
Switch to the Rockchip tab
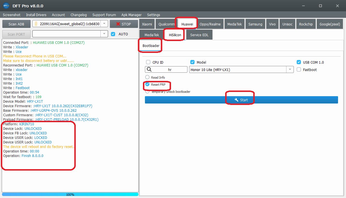point(306,24)
